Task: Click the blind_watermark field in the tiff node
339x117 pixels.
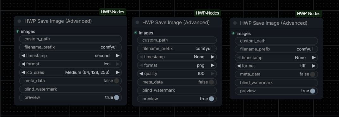Action: [x=276, y=82]
